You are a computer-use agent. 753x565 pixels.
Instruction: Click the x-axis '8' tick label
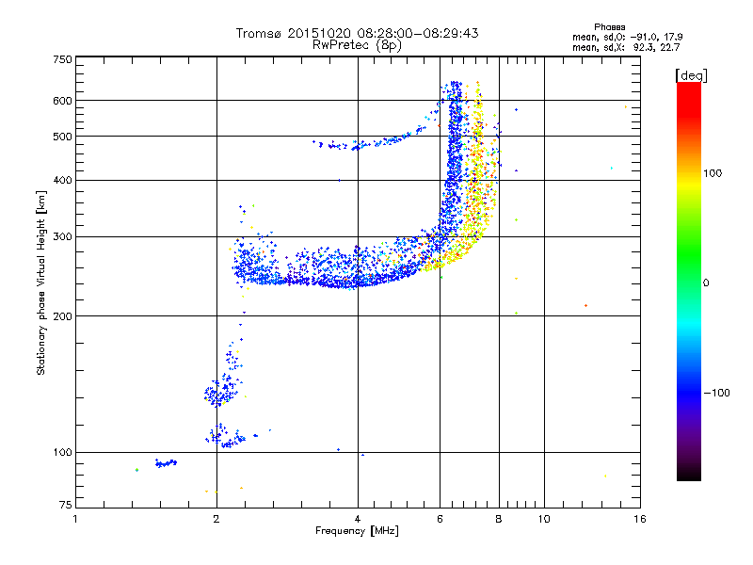tap(499, 519)
